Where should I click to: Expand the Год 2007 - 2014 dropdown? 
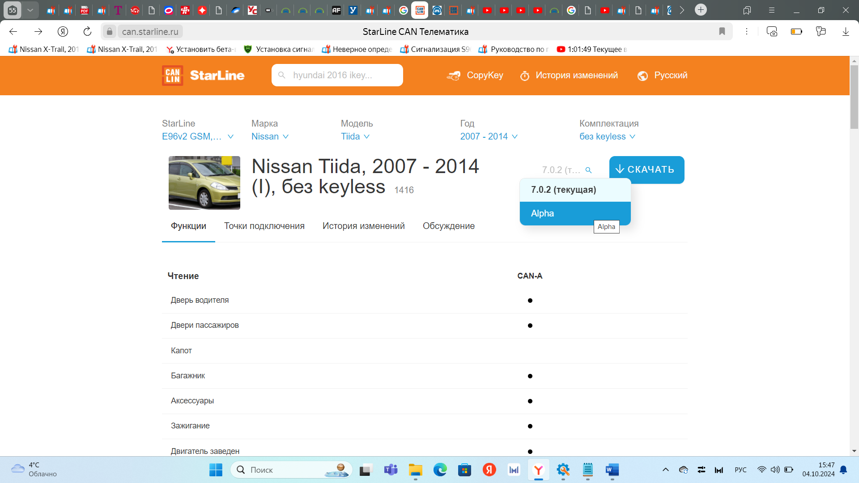point(489,136)
